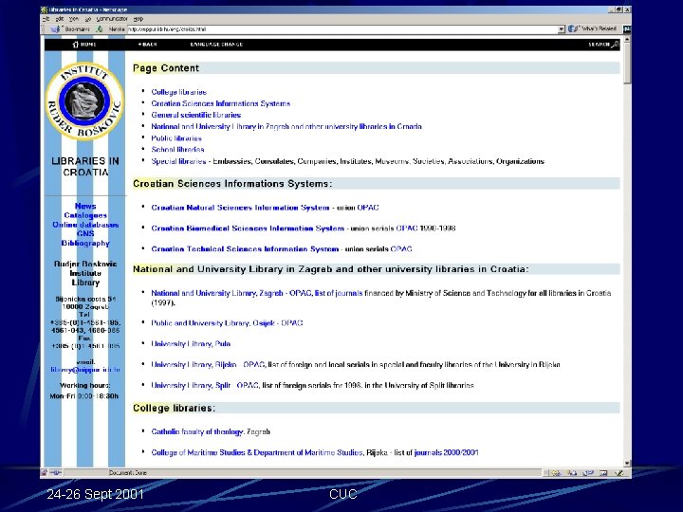Click the BACK link in the black bar
The height and width of the screenshot is (512, 683).
click(148, 45)
